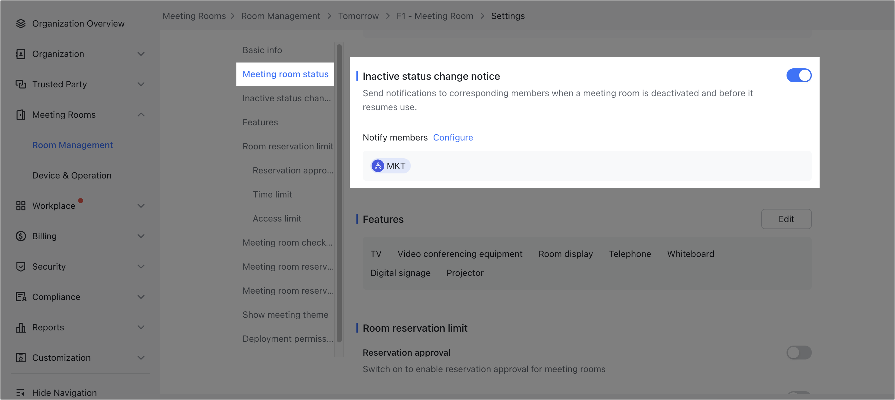Screen dimensions: 895x400
Task: Open Room Management breadcrumb link
Action: point(281,16)
